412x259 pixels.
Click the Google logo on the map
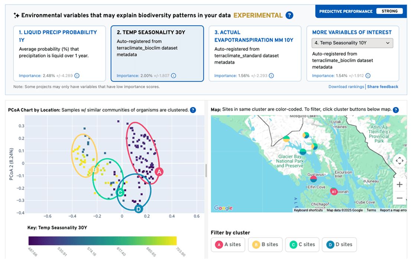(x=223, y=208)
